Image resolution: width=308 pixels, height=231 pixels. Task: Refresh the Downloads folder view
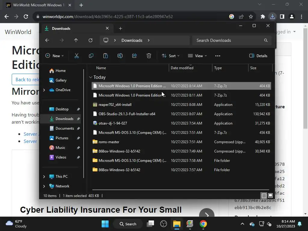(91, 40)
